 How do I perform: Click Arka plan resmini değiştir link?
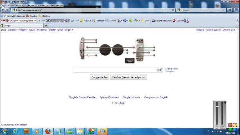click(14, 125)
